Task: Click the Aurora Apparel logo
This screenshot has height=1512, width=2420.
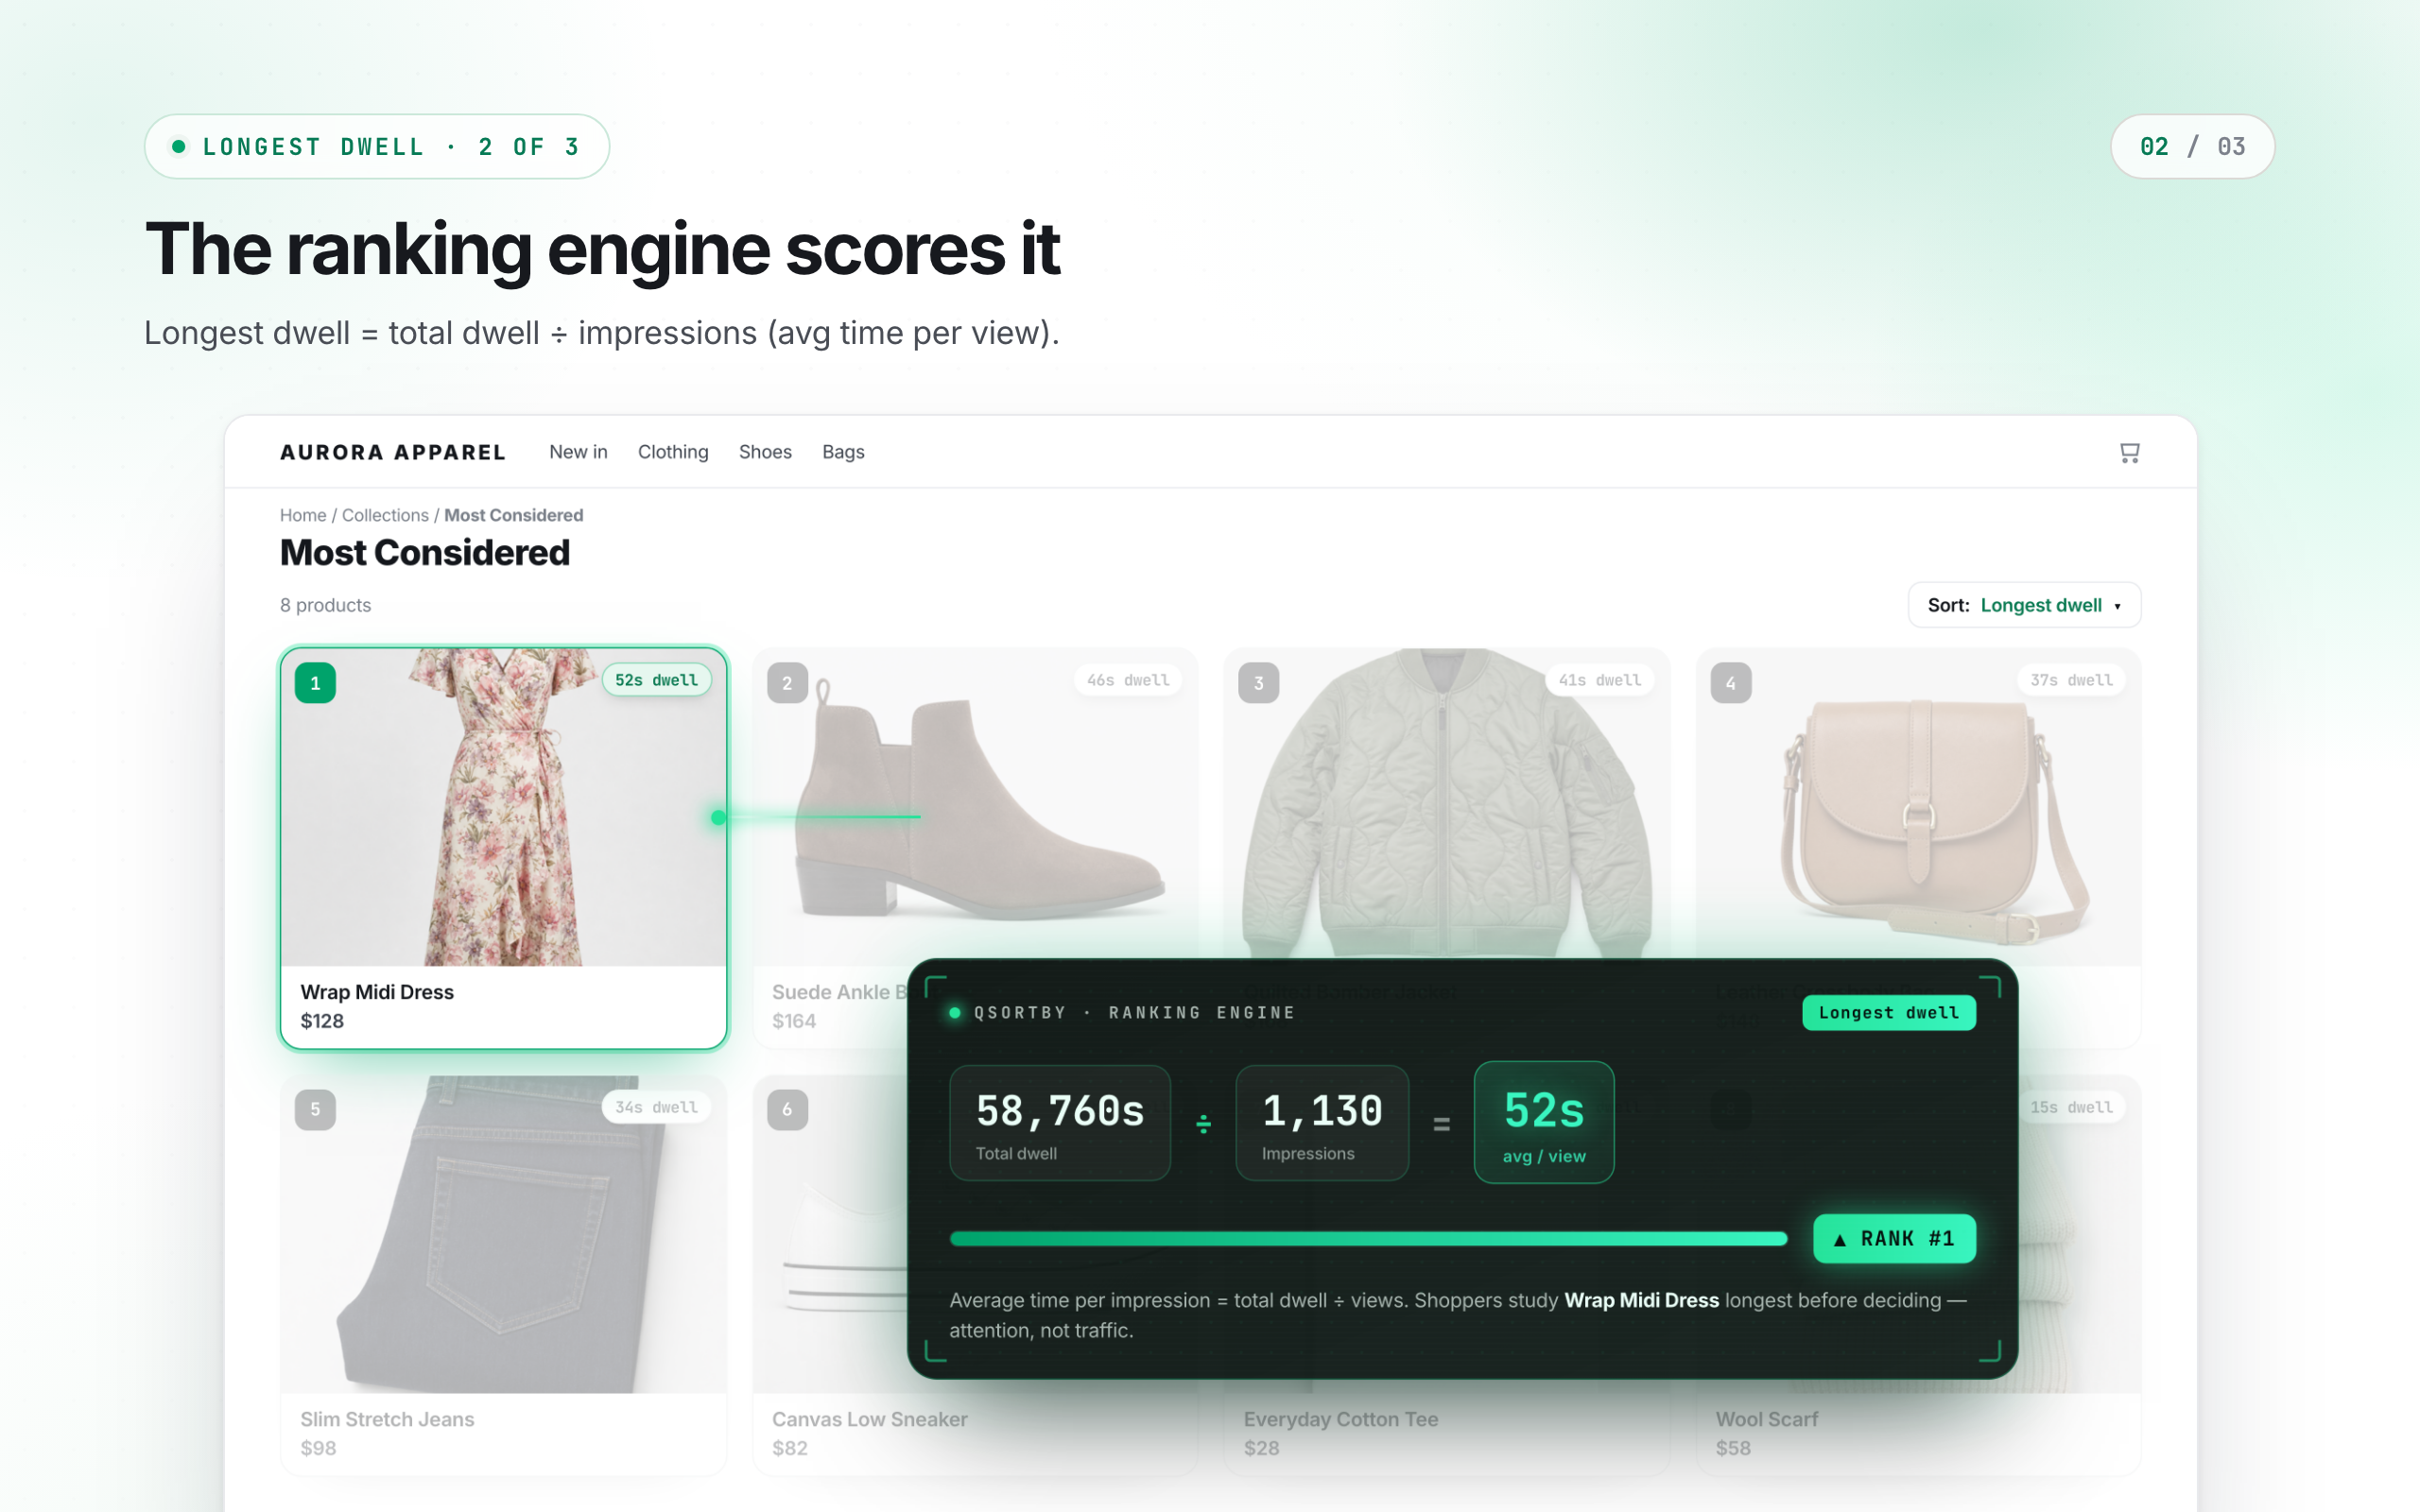Action: pyautogui.click(x=393, y=452)
